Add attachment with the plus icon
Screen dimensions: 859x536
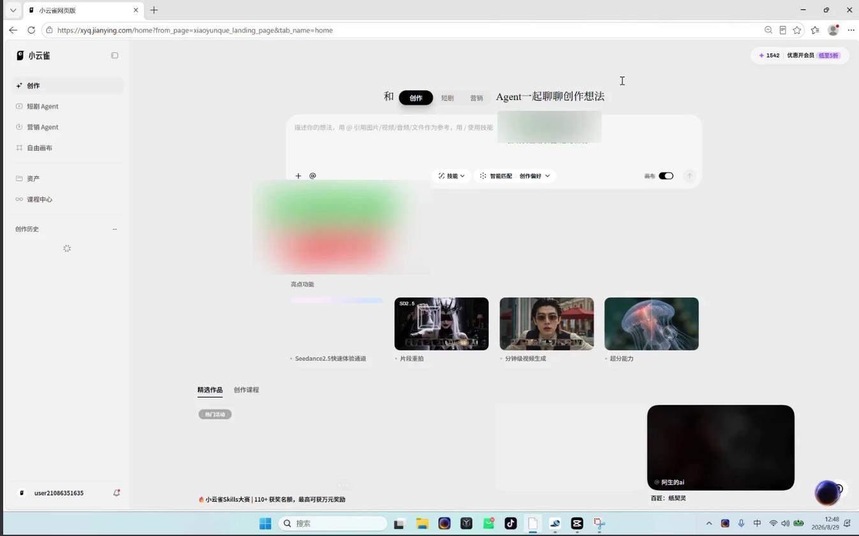coord(298,176)
